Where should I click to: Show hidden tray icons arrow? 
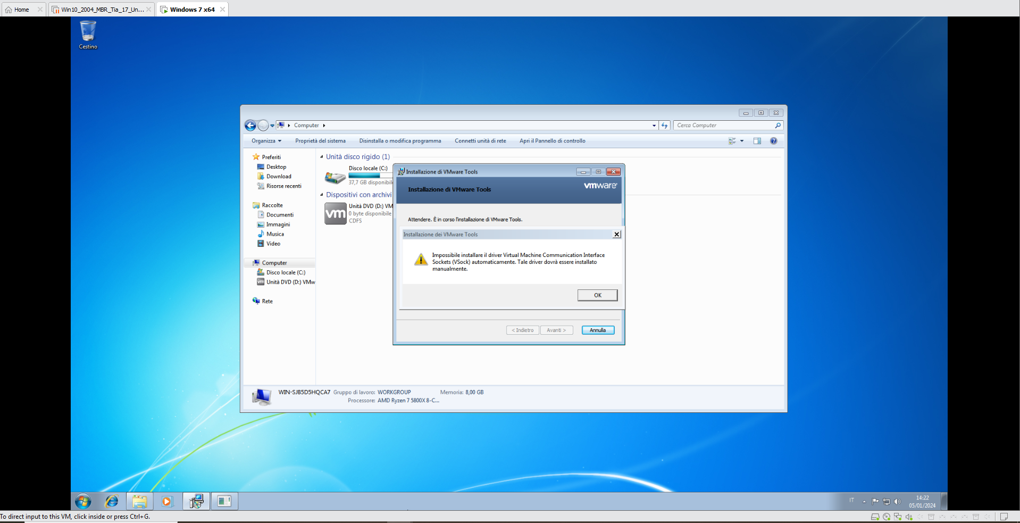coord(864,501)
